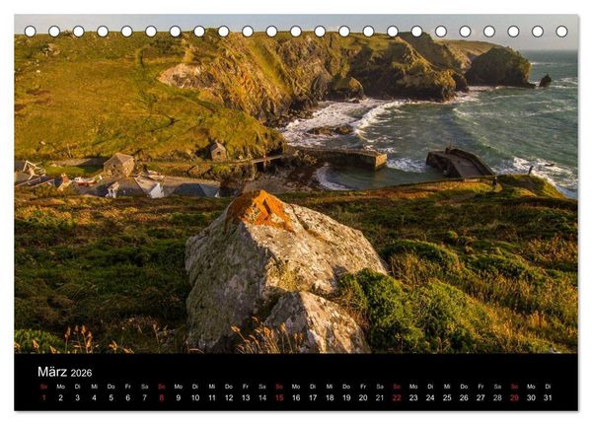
Task: Choose date 26 on the calendar
Action: 464,397
